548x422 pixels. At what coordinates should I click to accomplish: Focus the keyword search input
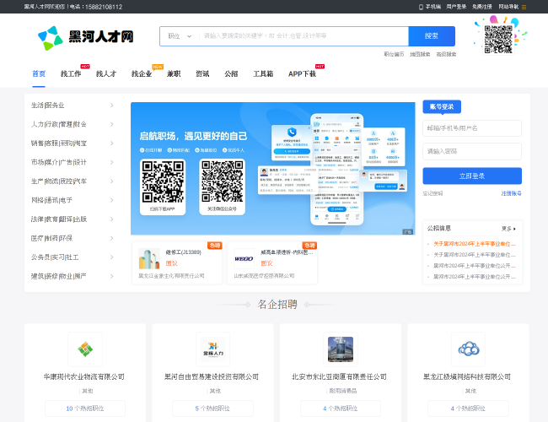point(304,36)
